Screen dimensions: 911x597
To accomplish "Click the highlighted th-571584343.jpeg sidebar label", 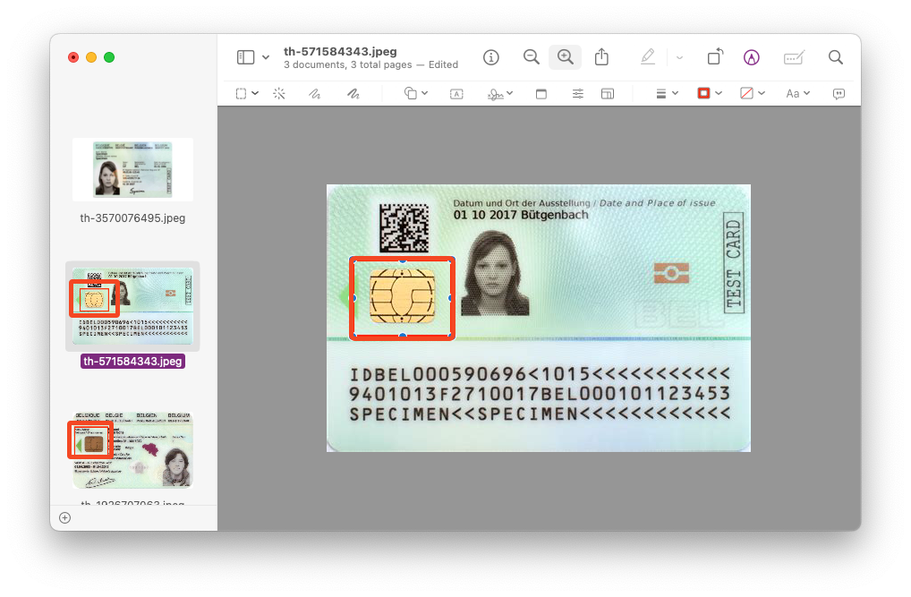I will tap(132, 361).
